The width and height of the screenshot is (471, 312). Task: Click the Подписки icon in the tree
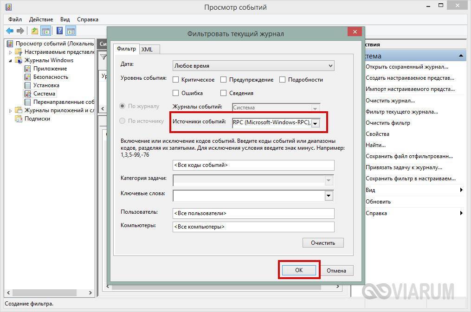click(19, 119)
